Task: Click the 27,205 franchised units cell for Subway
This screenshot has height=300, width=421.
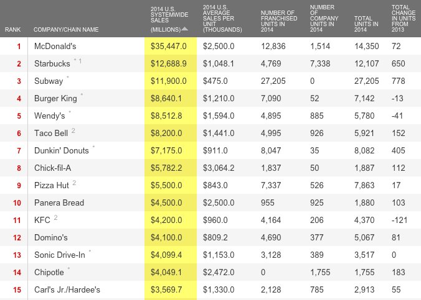Action: 273,81
